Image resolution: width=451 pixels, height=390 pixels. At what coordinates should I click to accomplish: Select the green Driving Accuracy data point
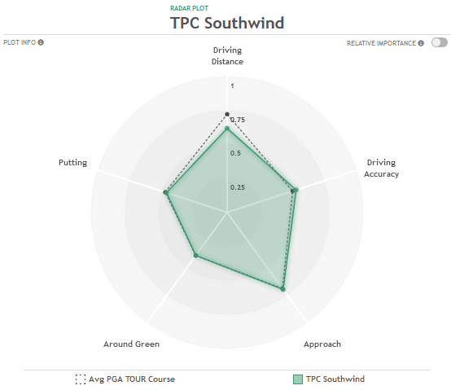click(296, 190)
